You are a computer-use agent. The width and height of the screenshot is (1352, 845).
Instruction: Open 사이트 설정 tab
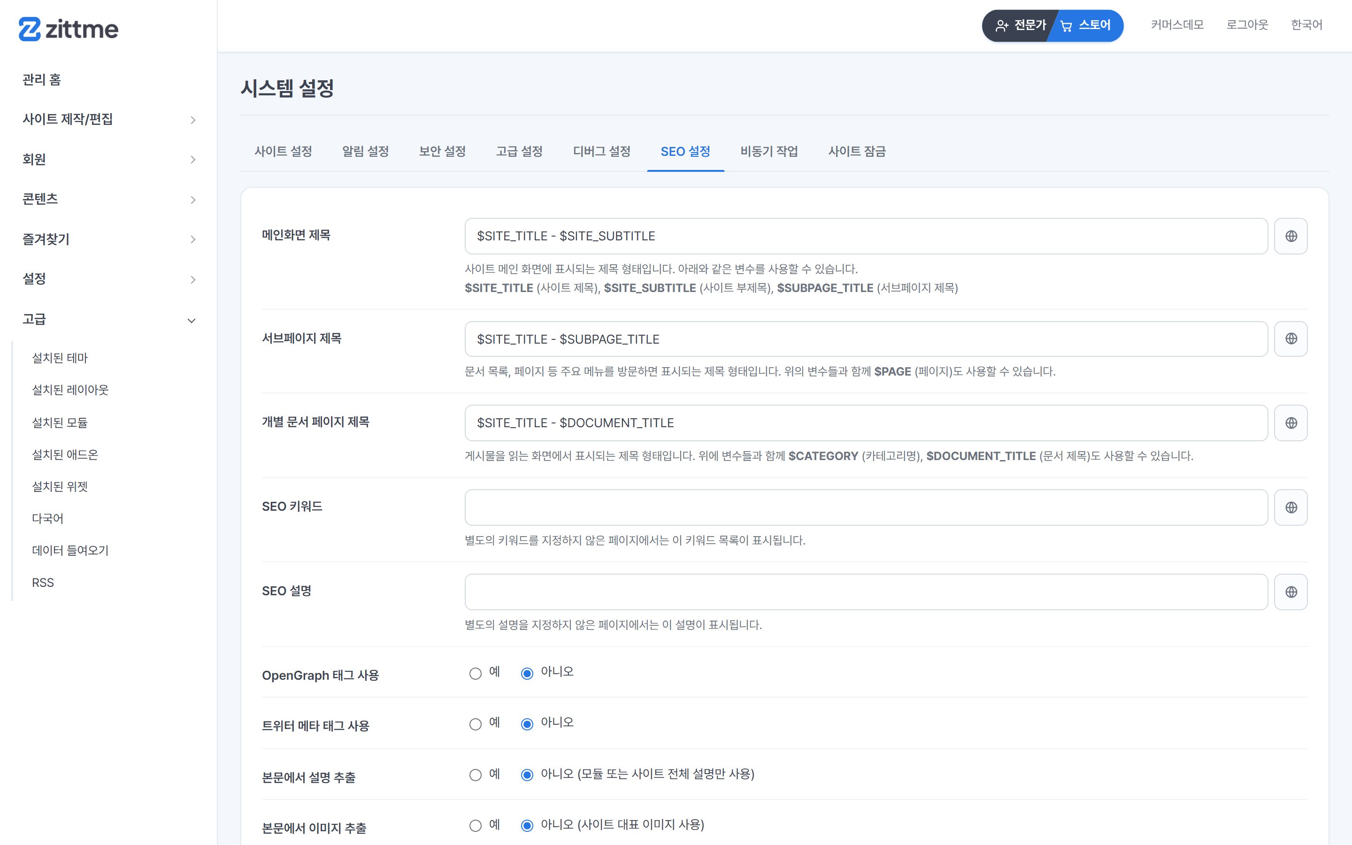283,152
